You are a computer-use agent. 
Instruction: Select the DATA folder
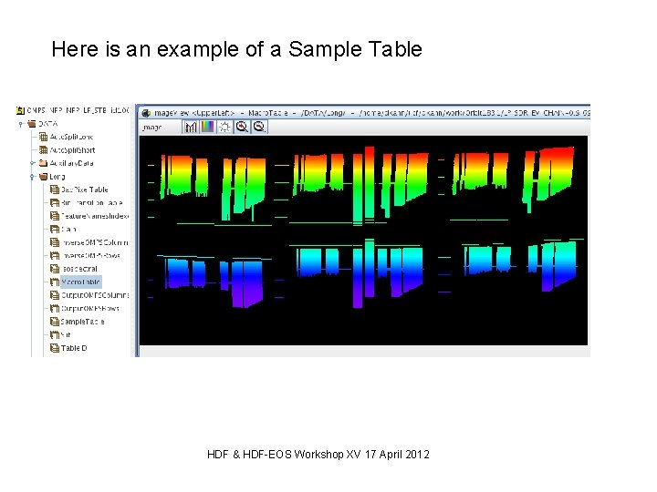coord(47,124)
